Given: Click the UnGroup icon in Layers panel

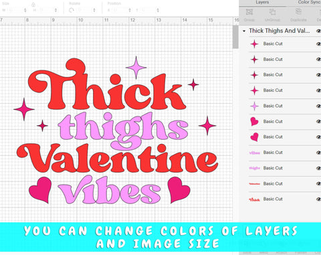Looking at the screenshot, I should pos(272,12).
